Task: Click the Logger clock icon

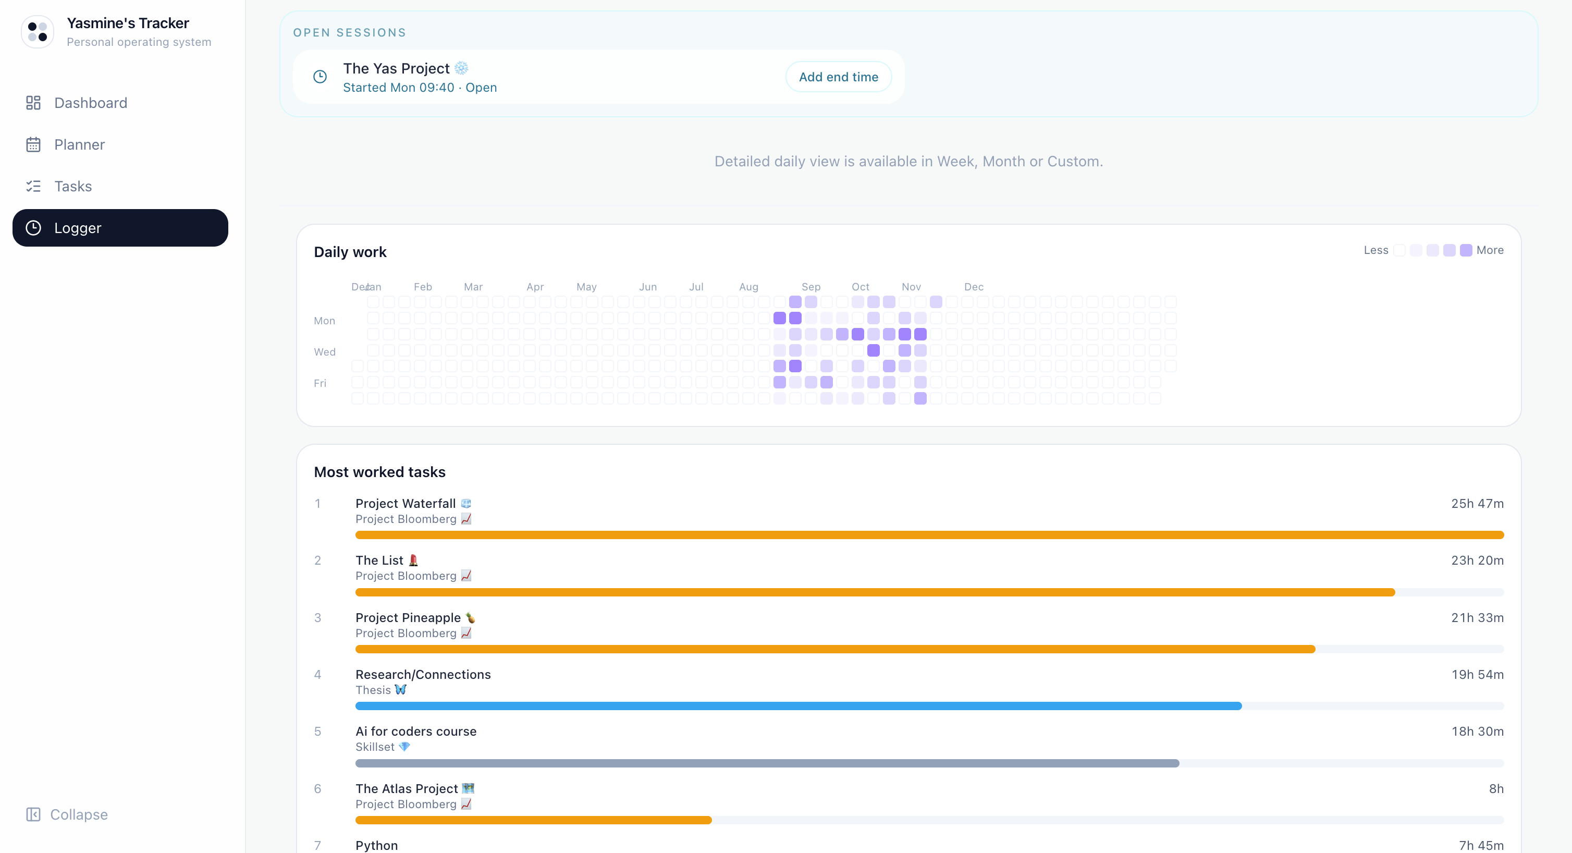Action: click(x=33, y=228)
